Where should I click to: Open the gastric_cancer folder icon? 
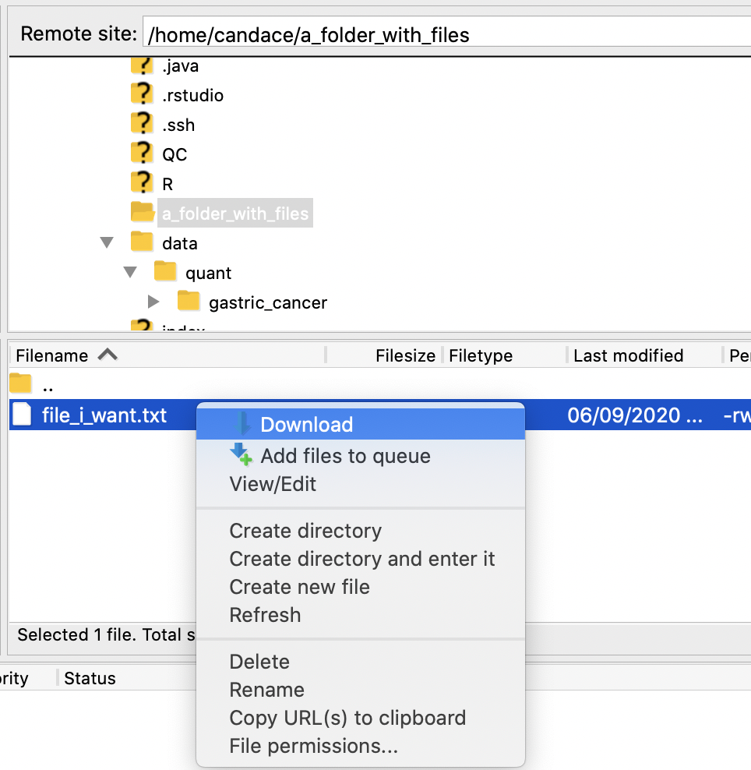[x=189, y=302]
